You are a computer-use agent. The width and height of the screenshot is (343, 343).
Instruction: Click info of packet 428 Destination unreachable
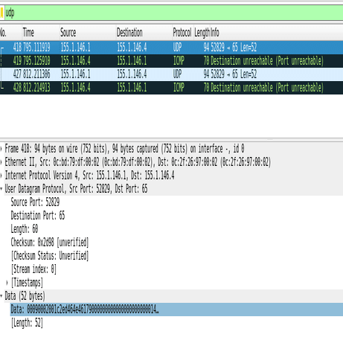(x=267, y=88)
